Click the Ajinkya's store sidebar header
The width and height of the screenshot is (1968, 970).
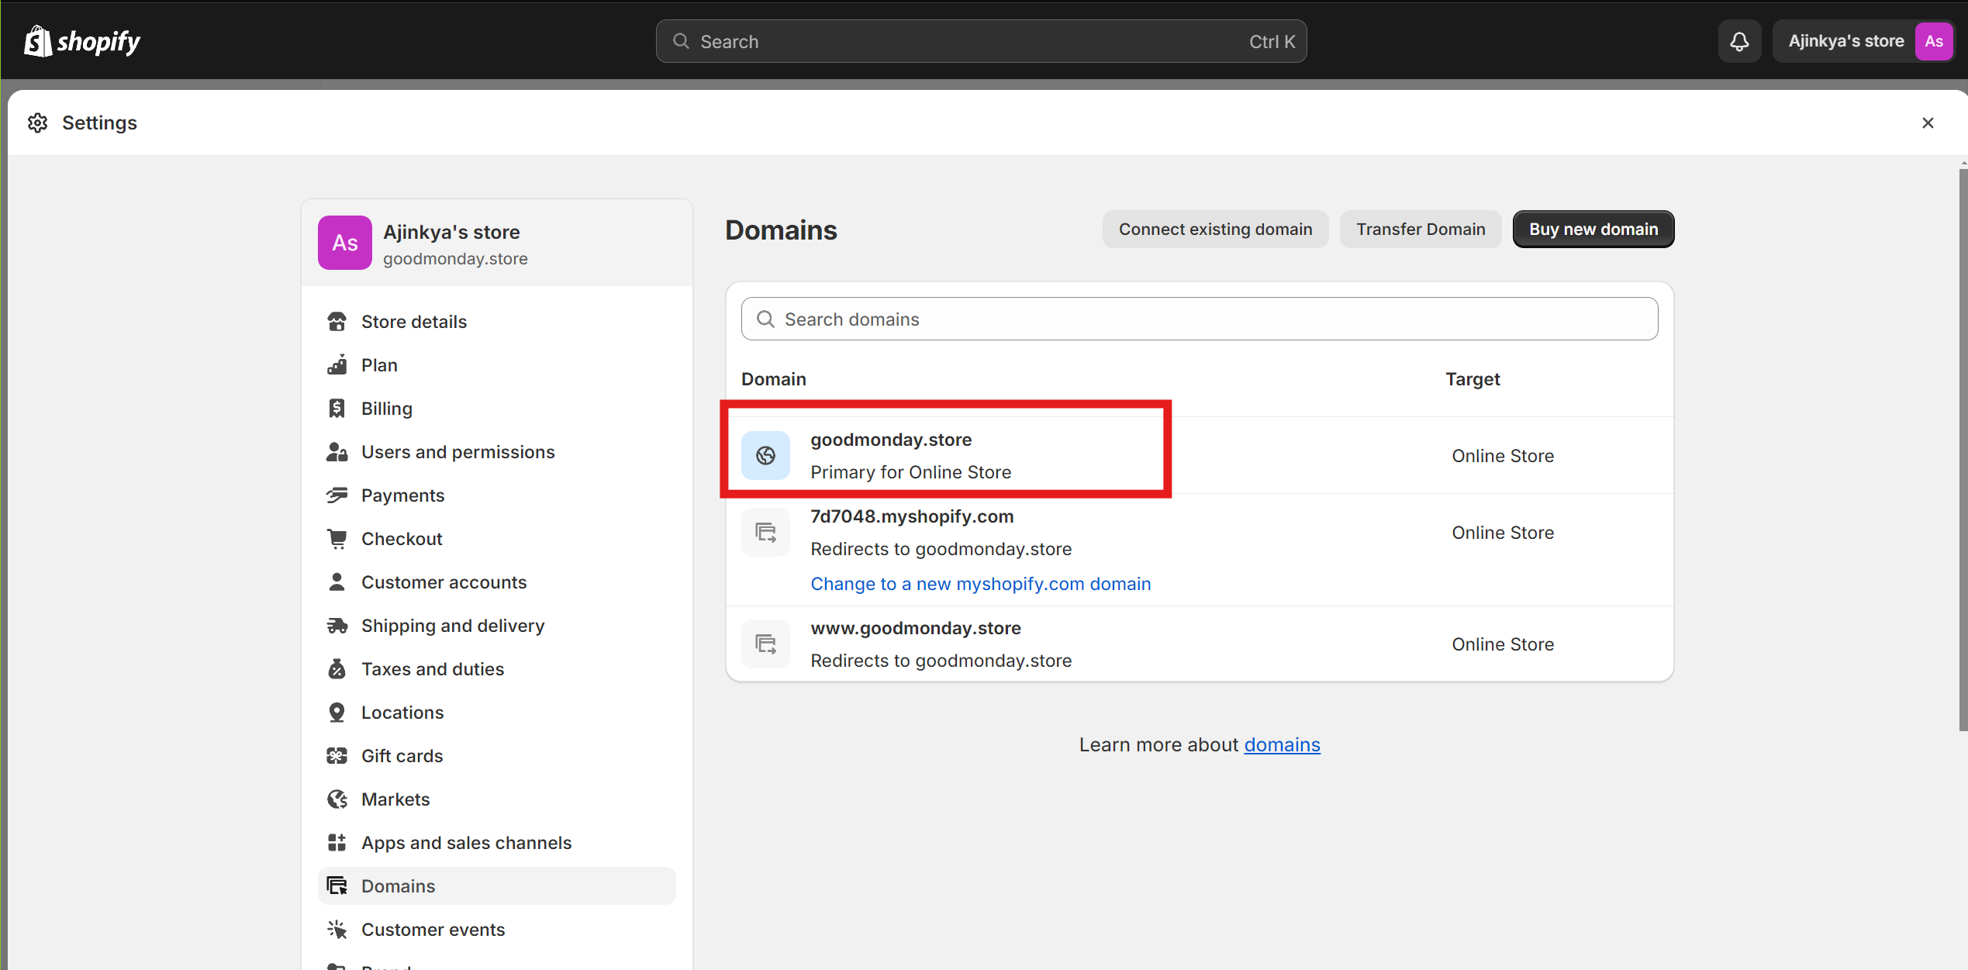(x=496, y=243)
